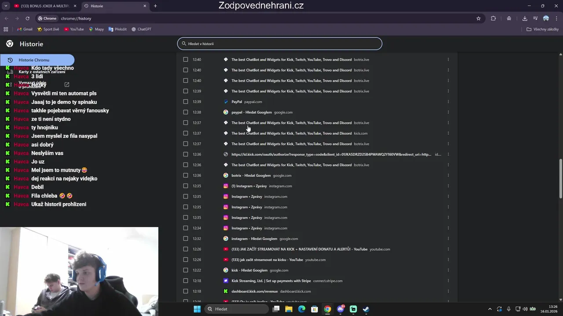Image resolution: width=563 pixels, height=316 pixels.
Task: Open more actions for 12:37 kick.com entry
Action: [x=448, y=133]
